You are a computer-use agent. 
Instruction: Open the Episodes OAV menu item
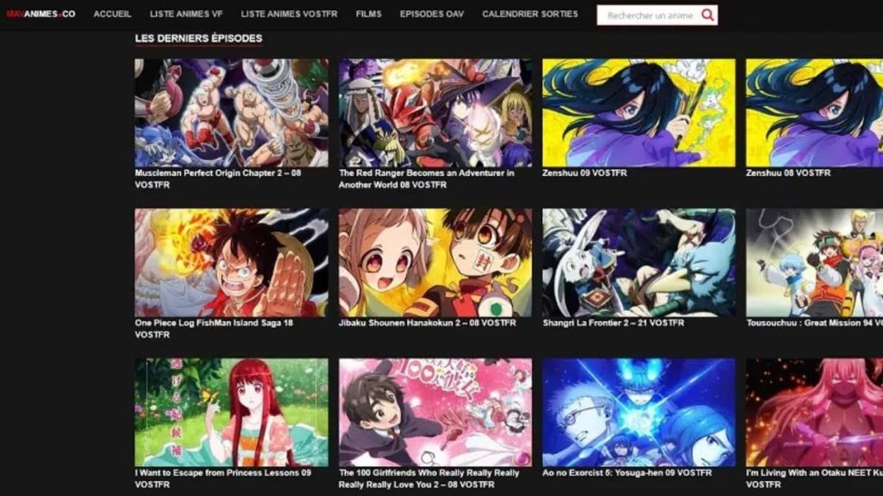click(x=431, y=14)
